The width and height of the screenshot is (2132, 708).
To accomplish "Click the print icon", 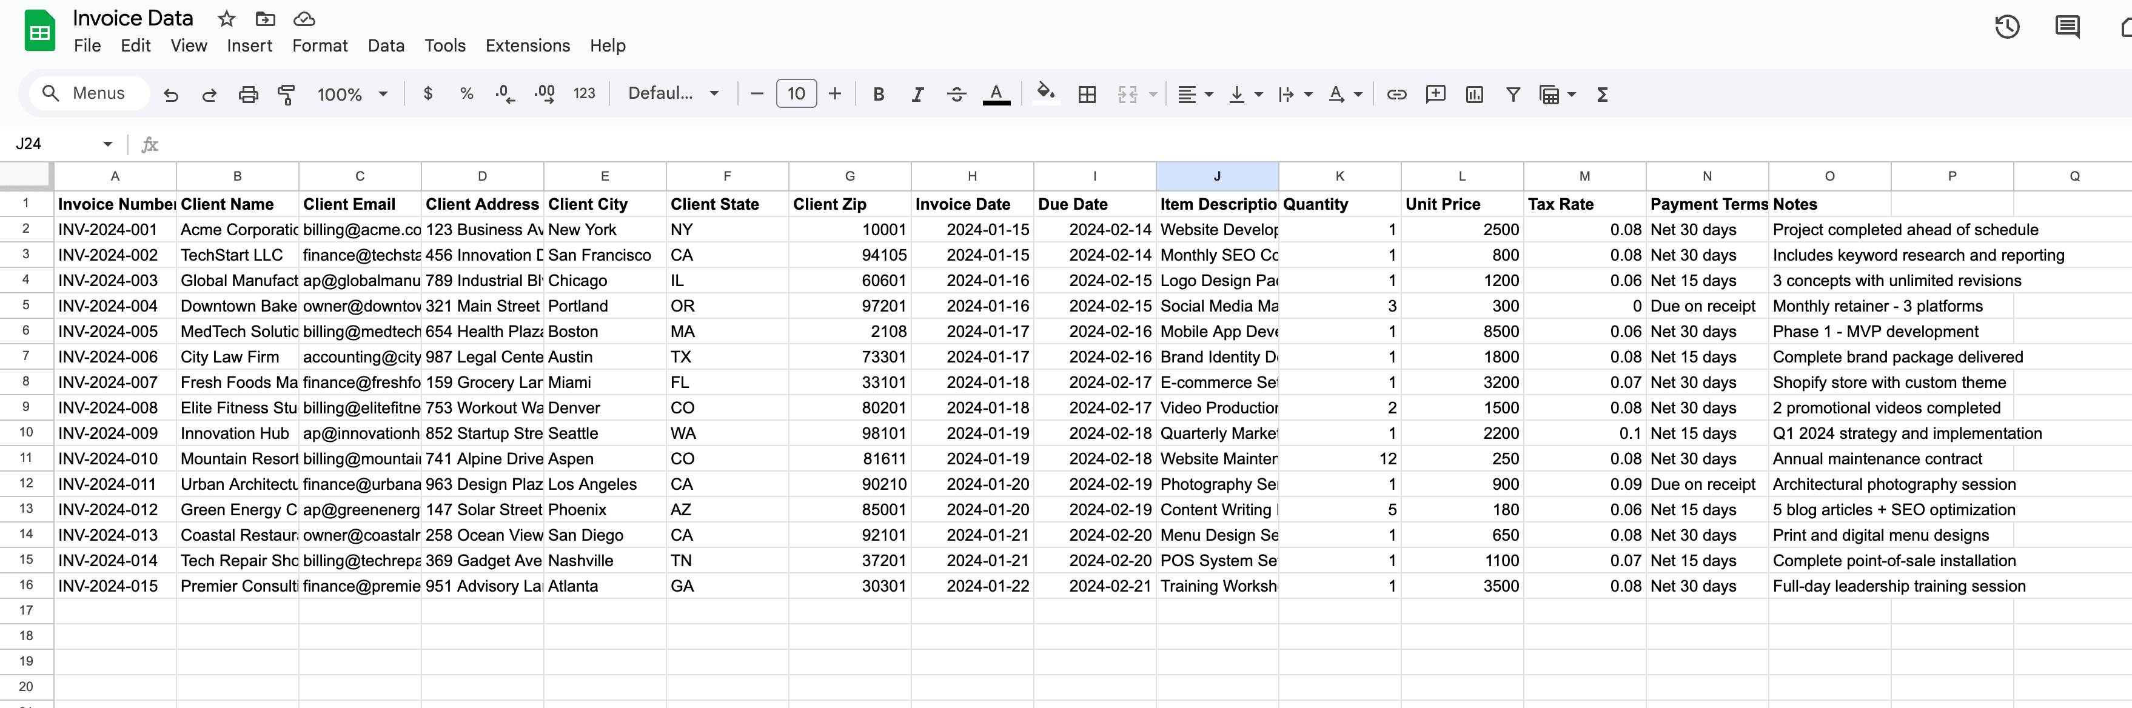I will tap(247, 95).
